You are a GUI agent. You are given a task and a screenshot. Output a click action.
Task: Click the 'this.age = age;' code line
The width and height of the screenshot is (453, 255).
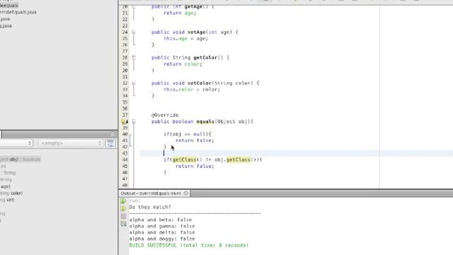[x=185, y=38]
